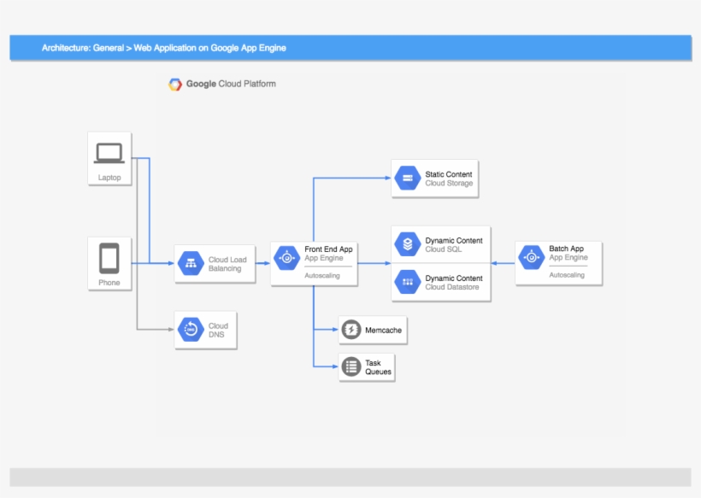This screenshot has height=498, width=701.
Task: Click the Laptop device icon
Action: click(109, 152)
